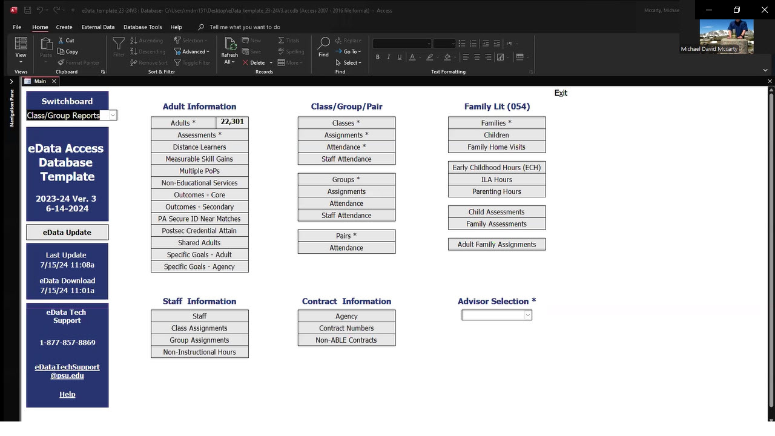
Task: Open the font name combo box
Action: pyautogui.click(x=402, y=43)
